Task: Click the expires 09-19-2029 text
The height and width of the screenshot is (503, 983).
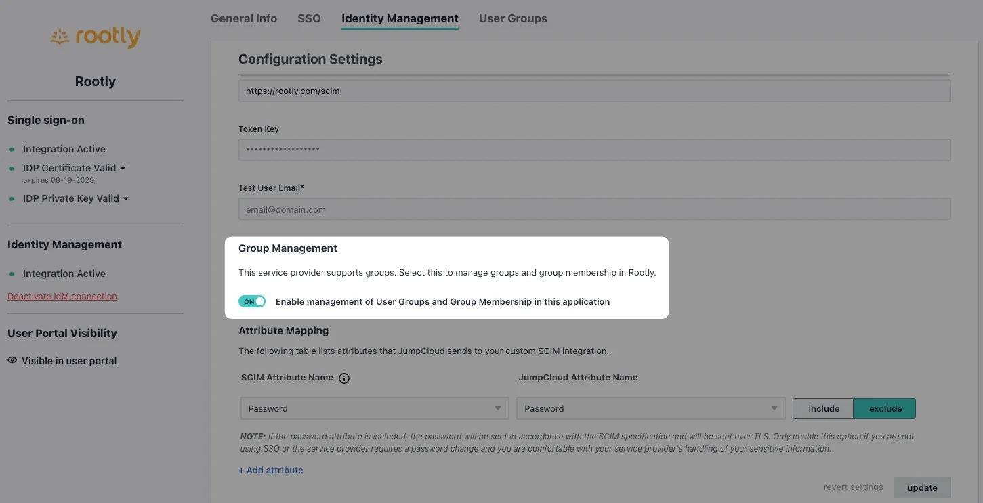Action: click(58, 180)
